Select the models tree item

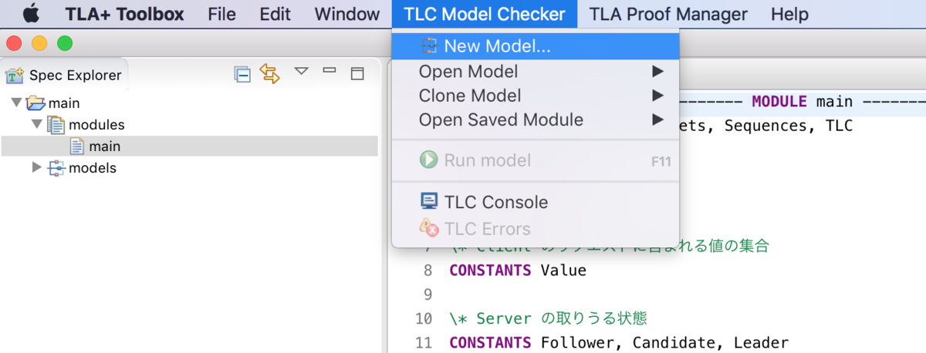(93, 168)
